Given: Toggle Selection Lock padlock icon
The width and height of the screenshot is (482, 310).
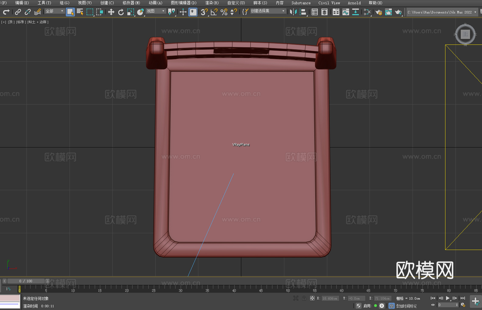Looking at the screenshot, I should tap(304, 298).
